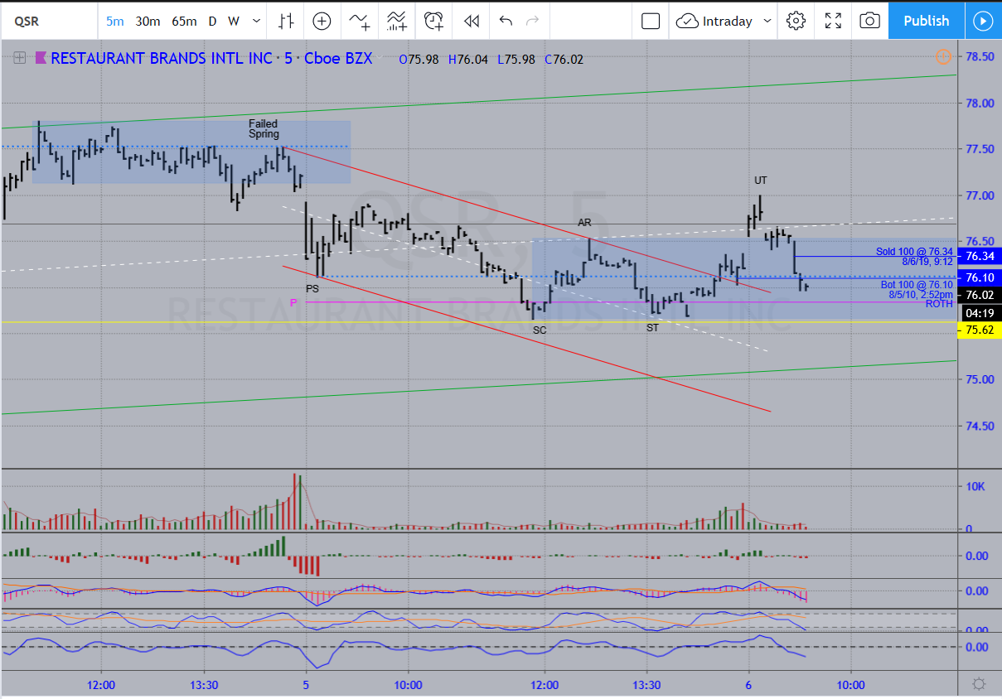
Task: Open the Intraday layout dropdown
Action: coord(725,21)
